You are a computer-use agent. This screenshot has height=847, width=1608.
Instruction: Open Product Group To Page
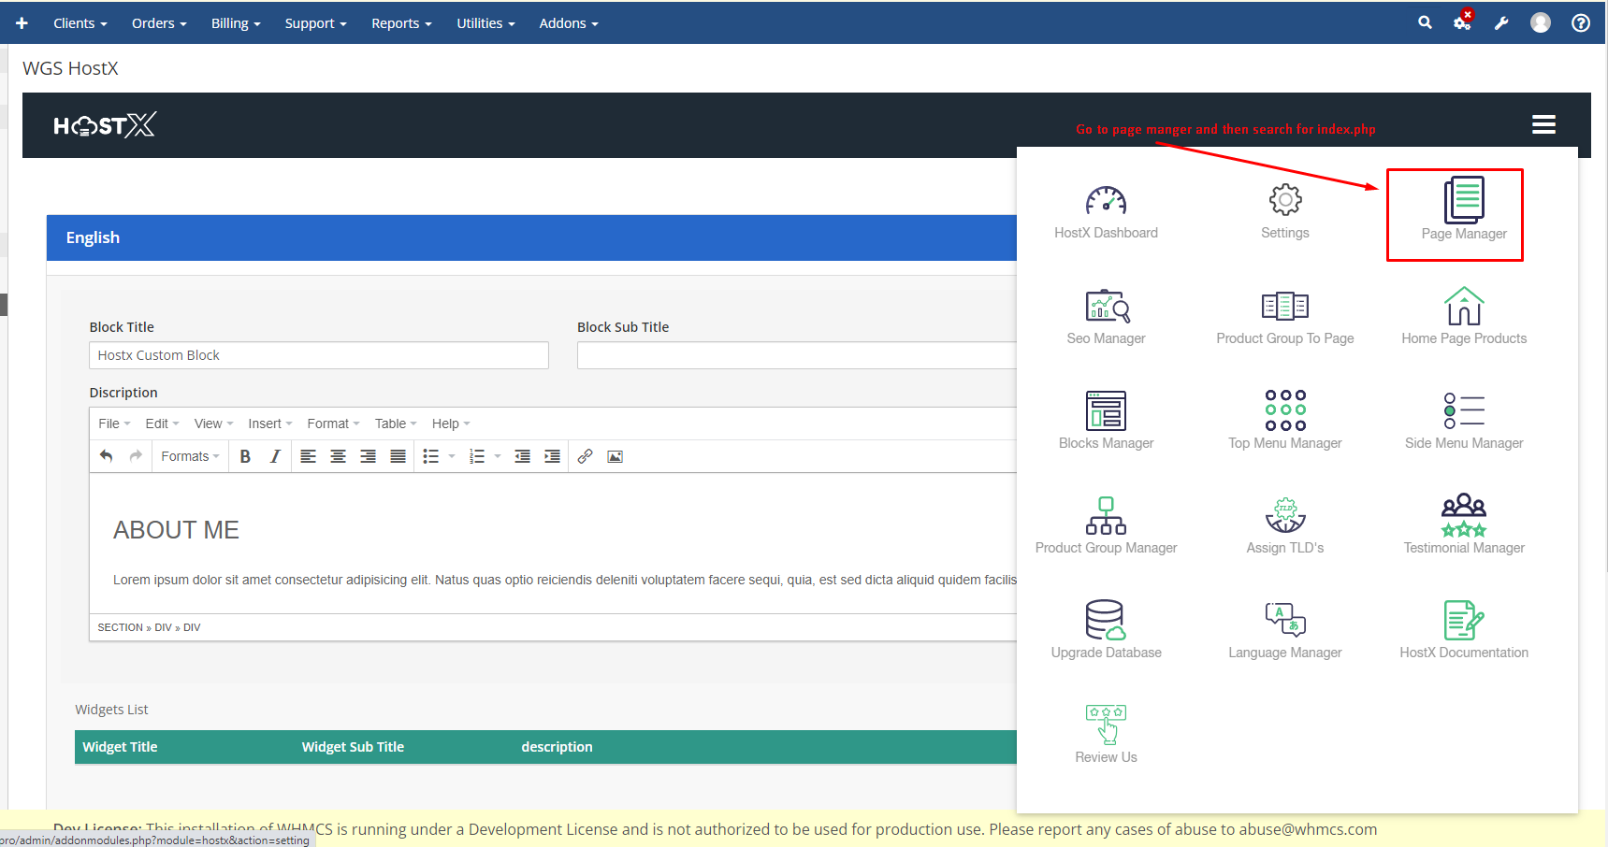(x=1285, y=318)
